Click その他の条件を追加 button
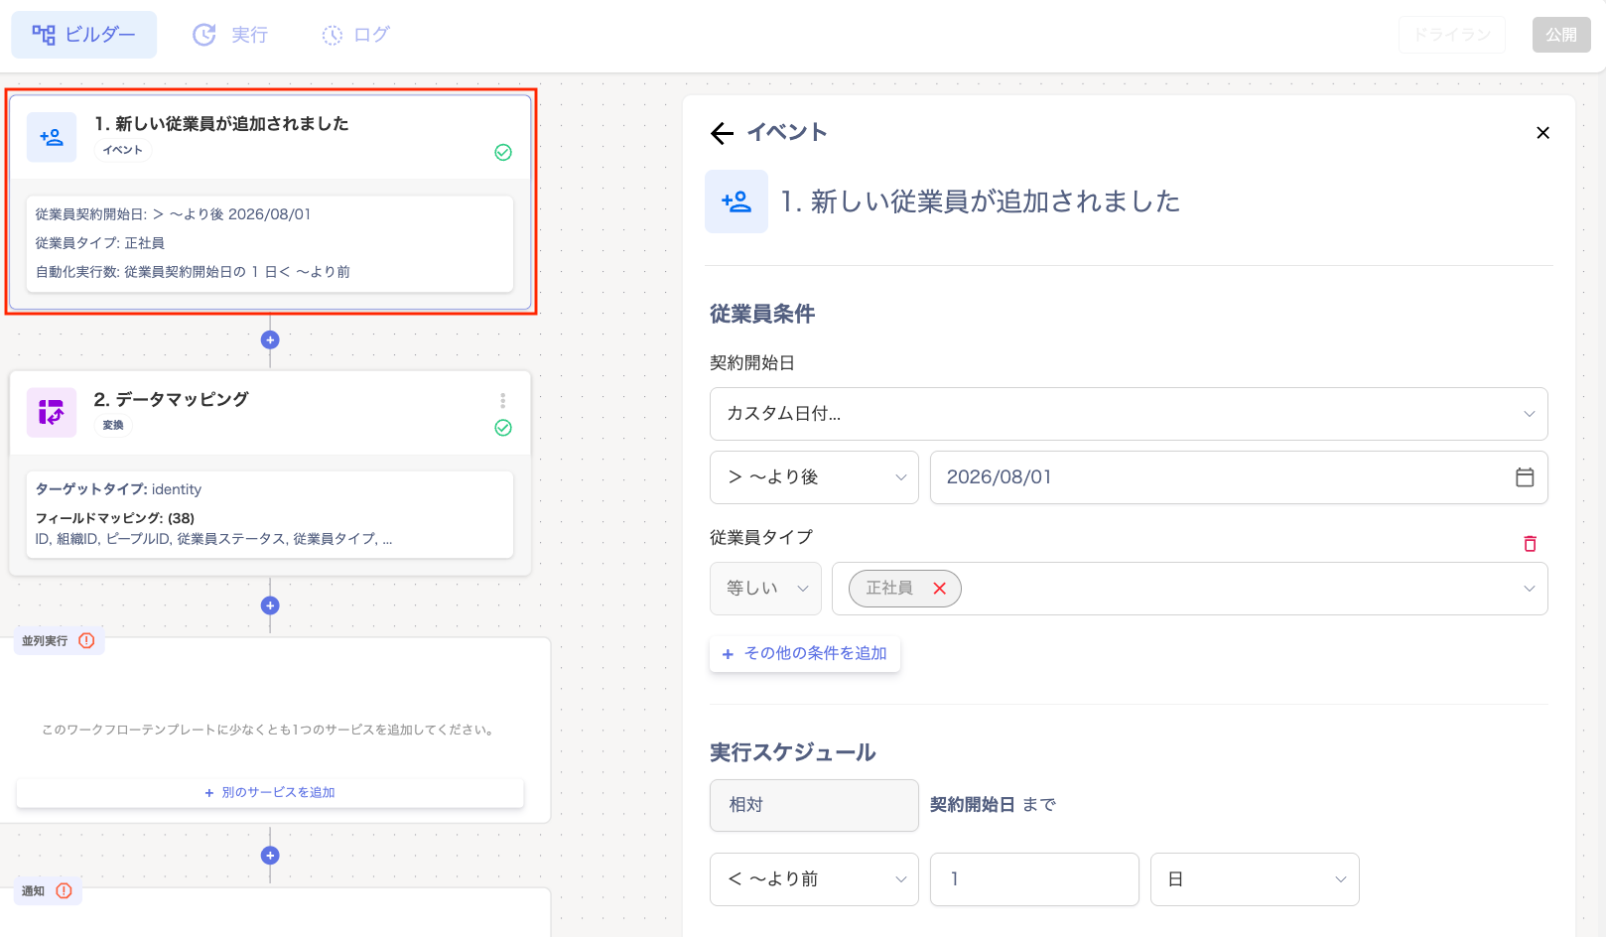 click(x=805, y=654)
